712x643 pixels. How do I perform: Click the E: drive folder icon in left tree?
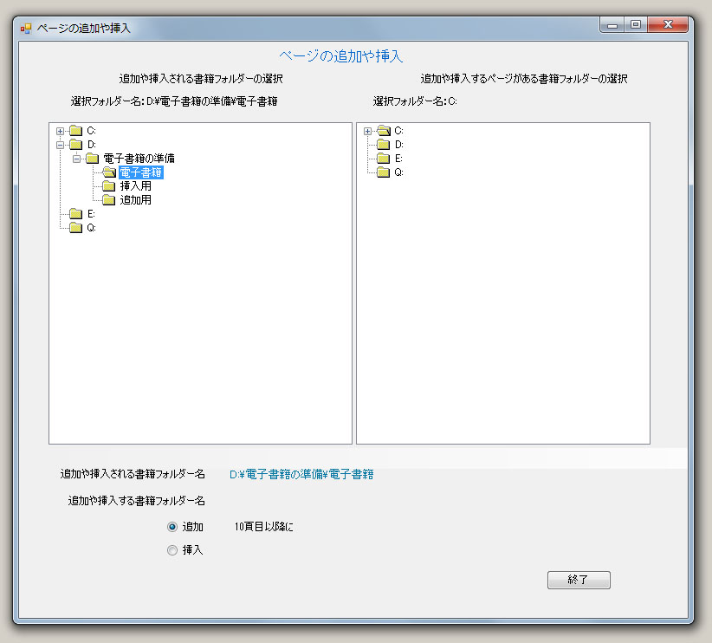(75, 214)
